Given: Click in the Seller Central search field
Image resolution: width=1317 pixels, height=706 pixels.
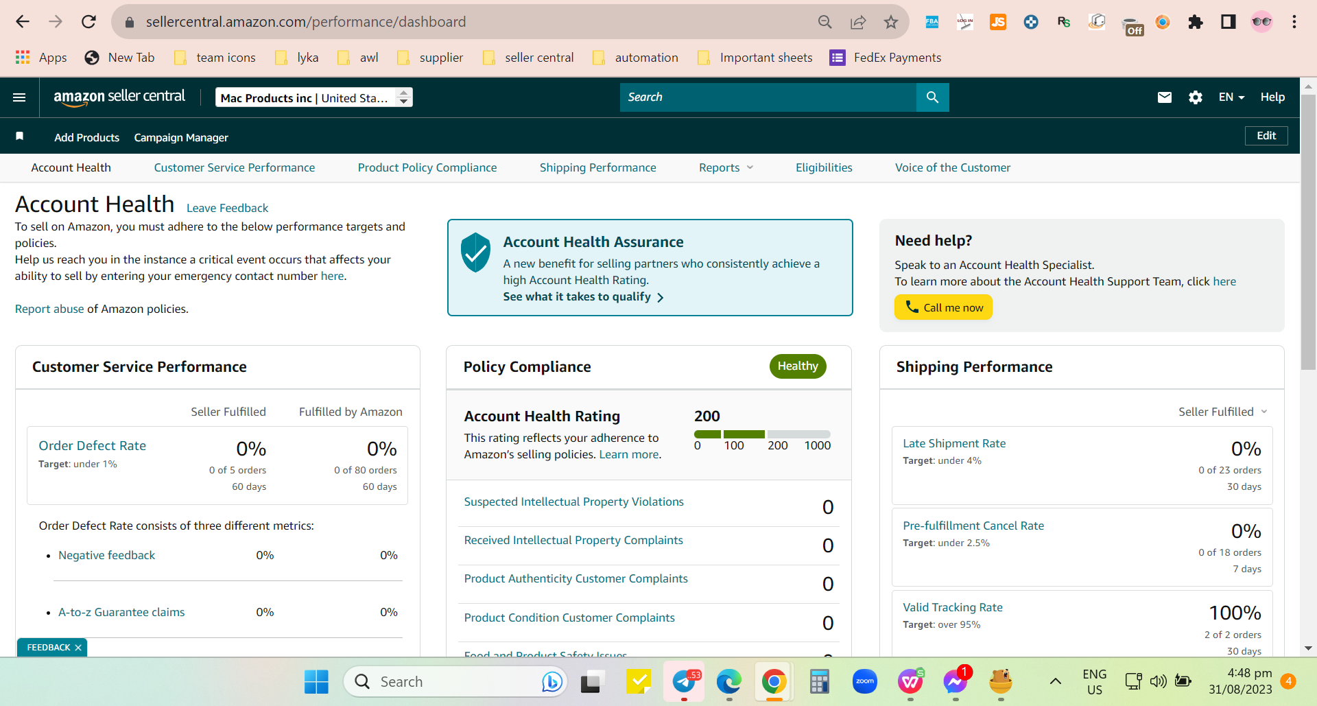Looking at the screenshot, I should point(768,97).
